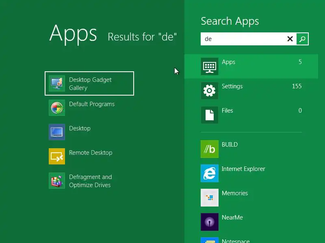Open the Desktop Gadget Gallery icon
325x243 pixels.
[x=57, y=83]
